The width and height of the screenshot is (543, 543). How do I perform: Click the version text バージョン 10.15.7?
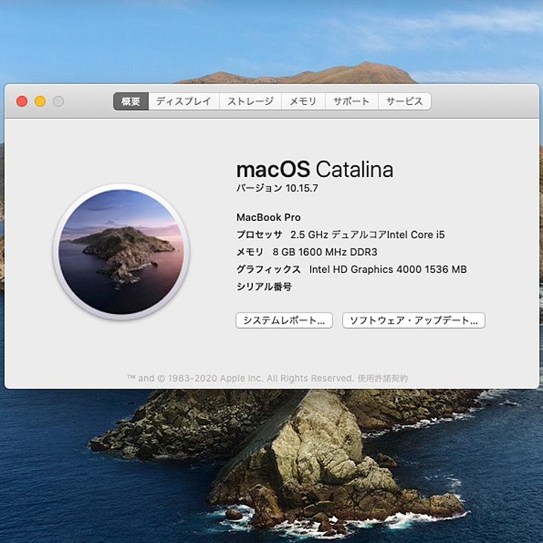tap(277, 188)
